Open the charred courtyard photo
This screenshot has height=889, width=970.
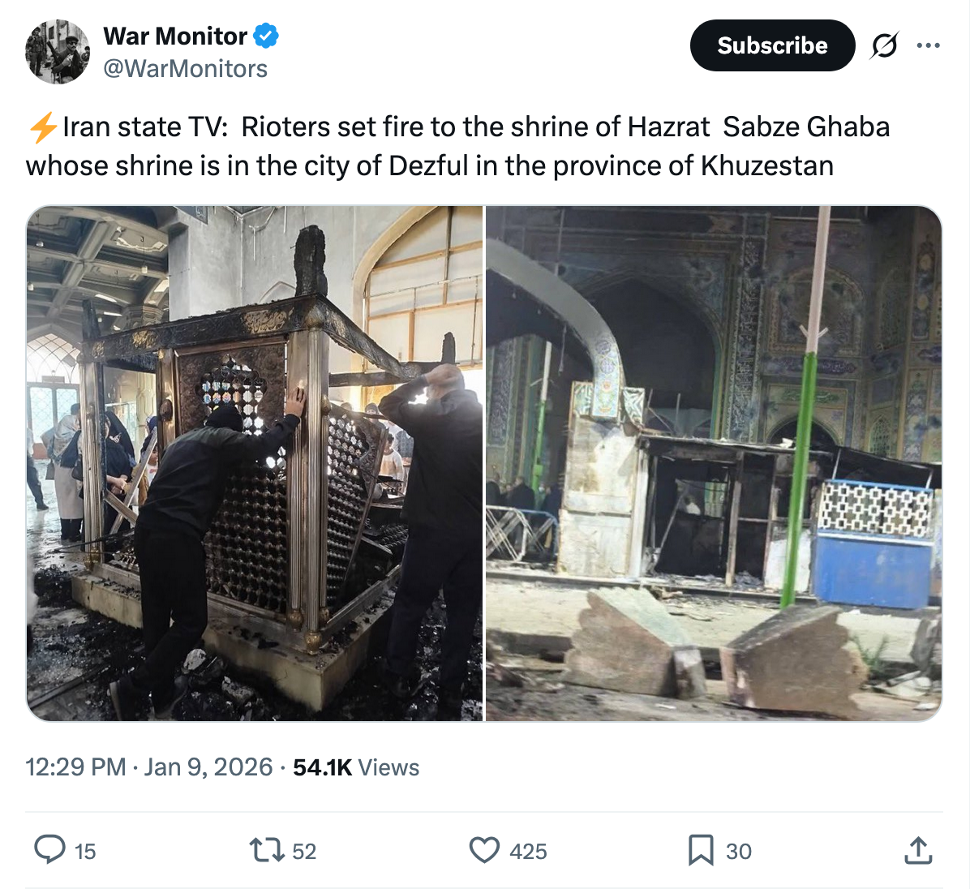(714, 463)
